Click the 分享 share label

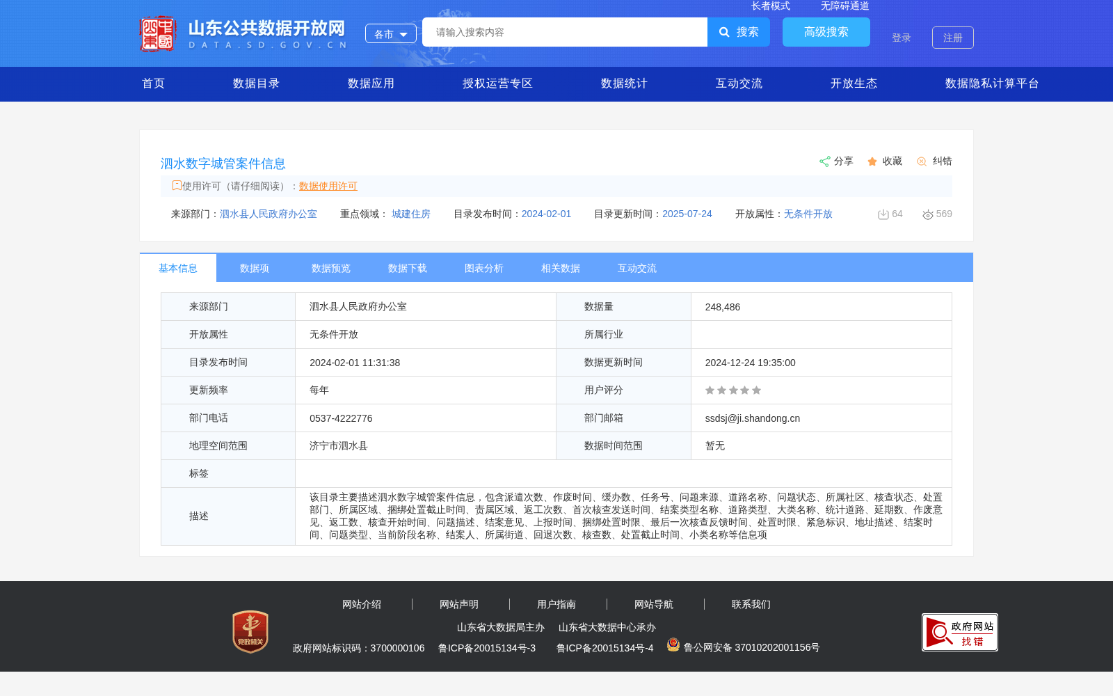click(844, 161)
